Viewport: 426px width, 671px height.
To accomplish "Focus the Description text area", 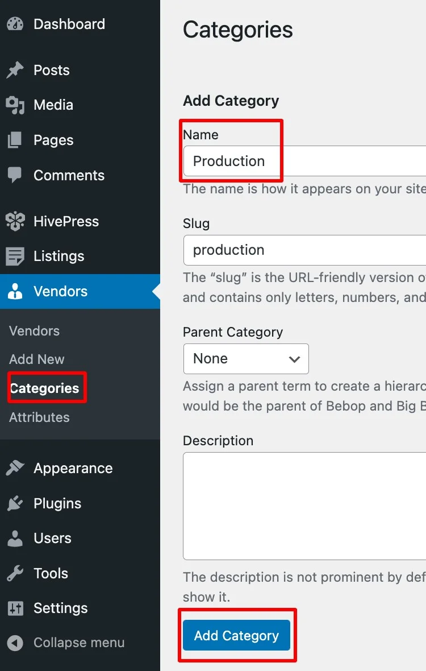I will (x=307, y=506).
